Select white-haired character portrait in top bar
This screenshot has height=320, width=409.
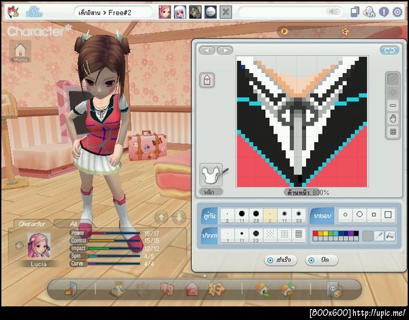pos(180,12)
